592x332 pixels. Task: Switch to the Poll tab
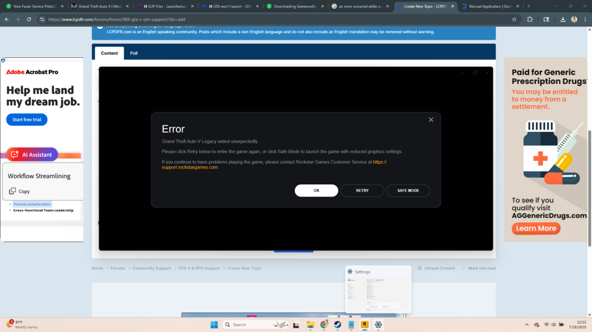pyautogui.click(x=134, y=53)
